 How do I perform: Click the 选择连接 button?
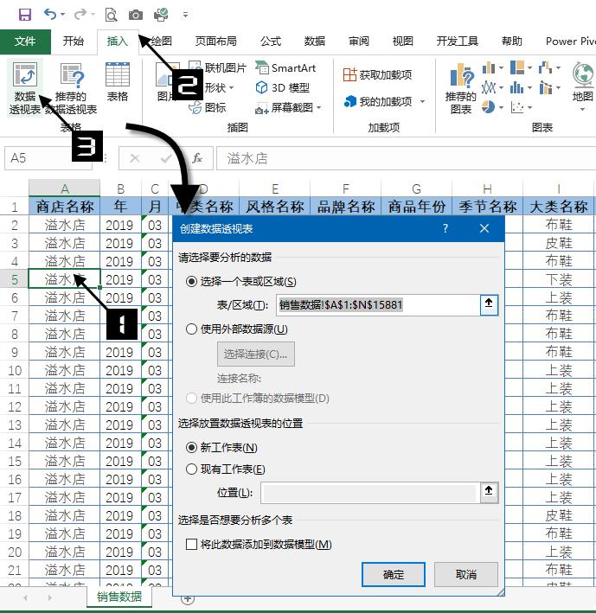[256, 354]
